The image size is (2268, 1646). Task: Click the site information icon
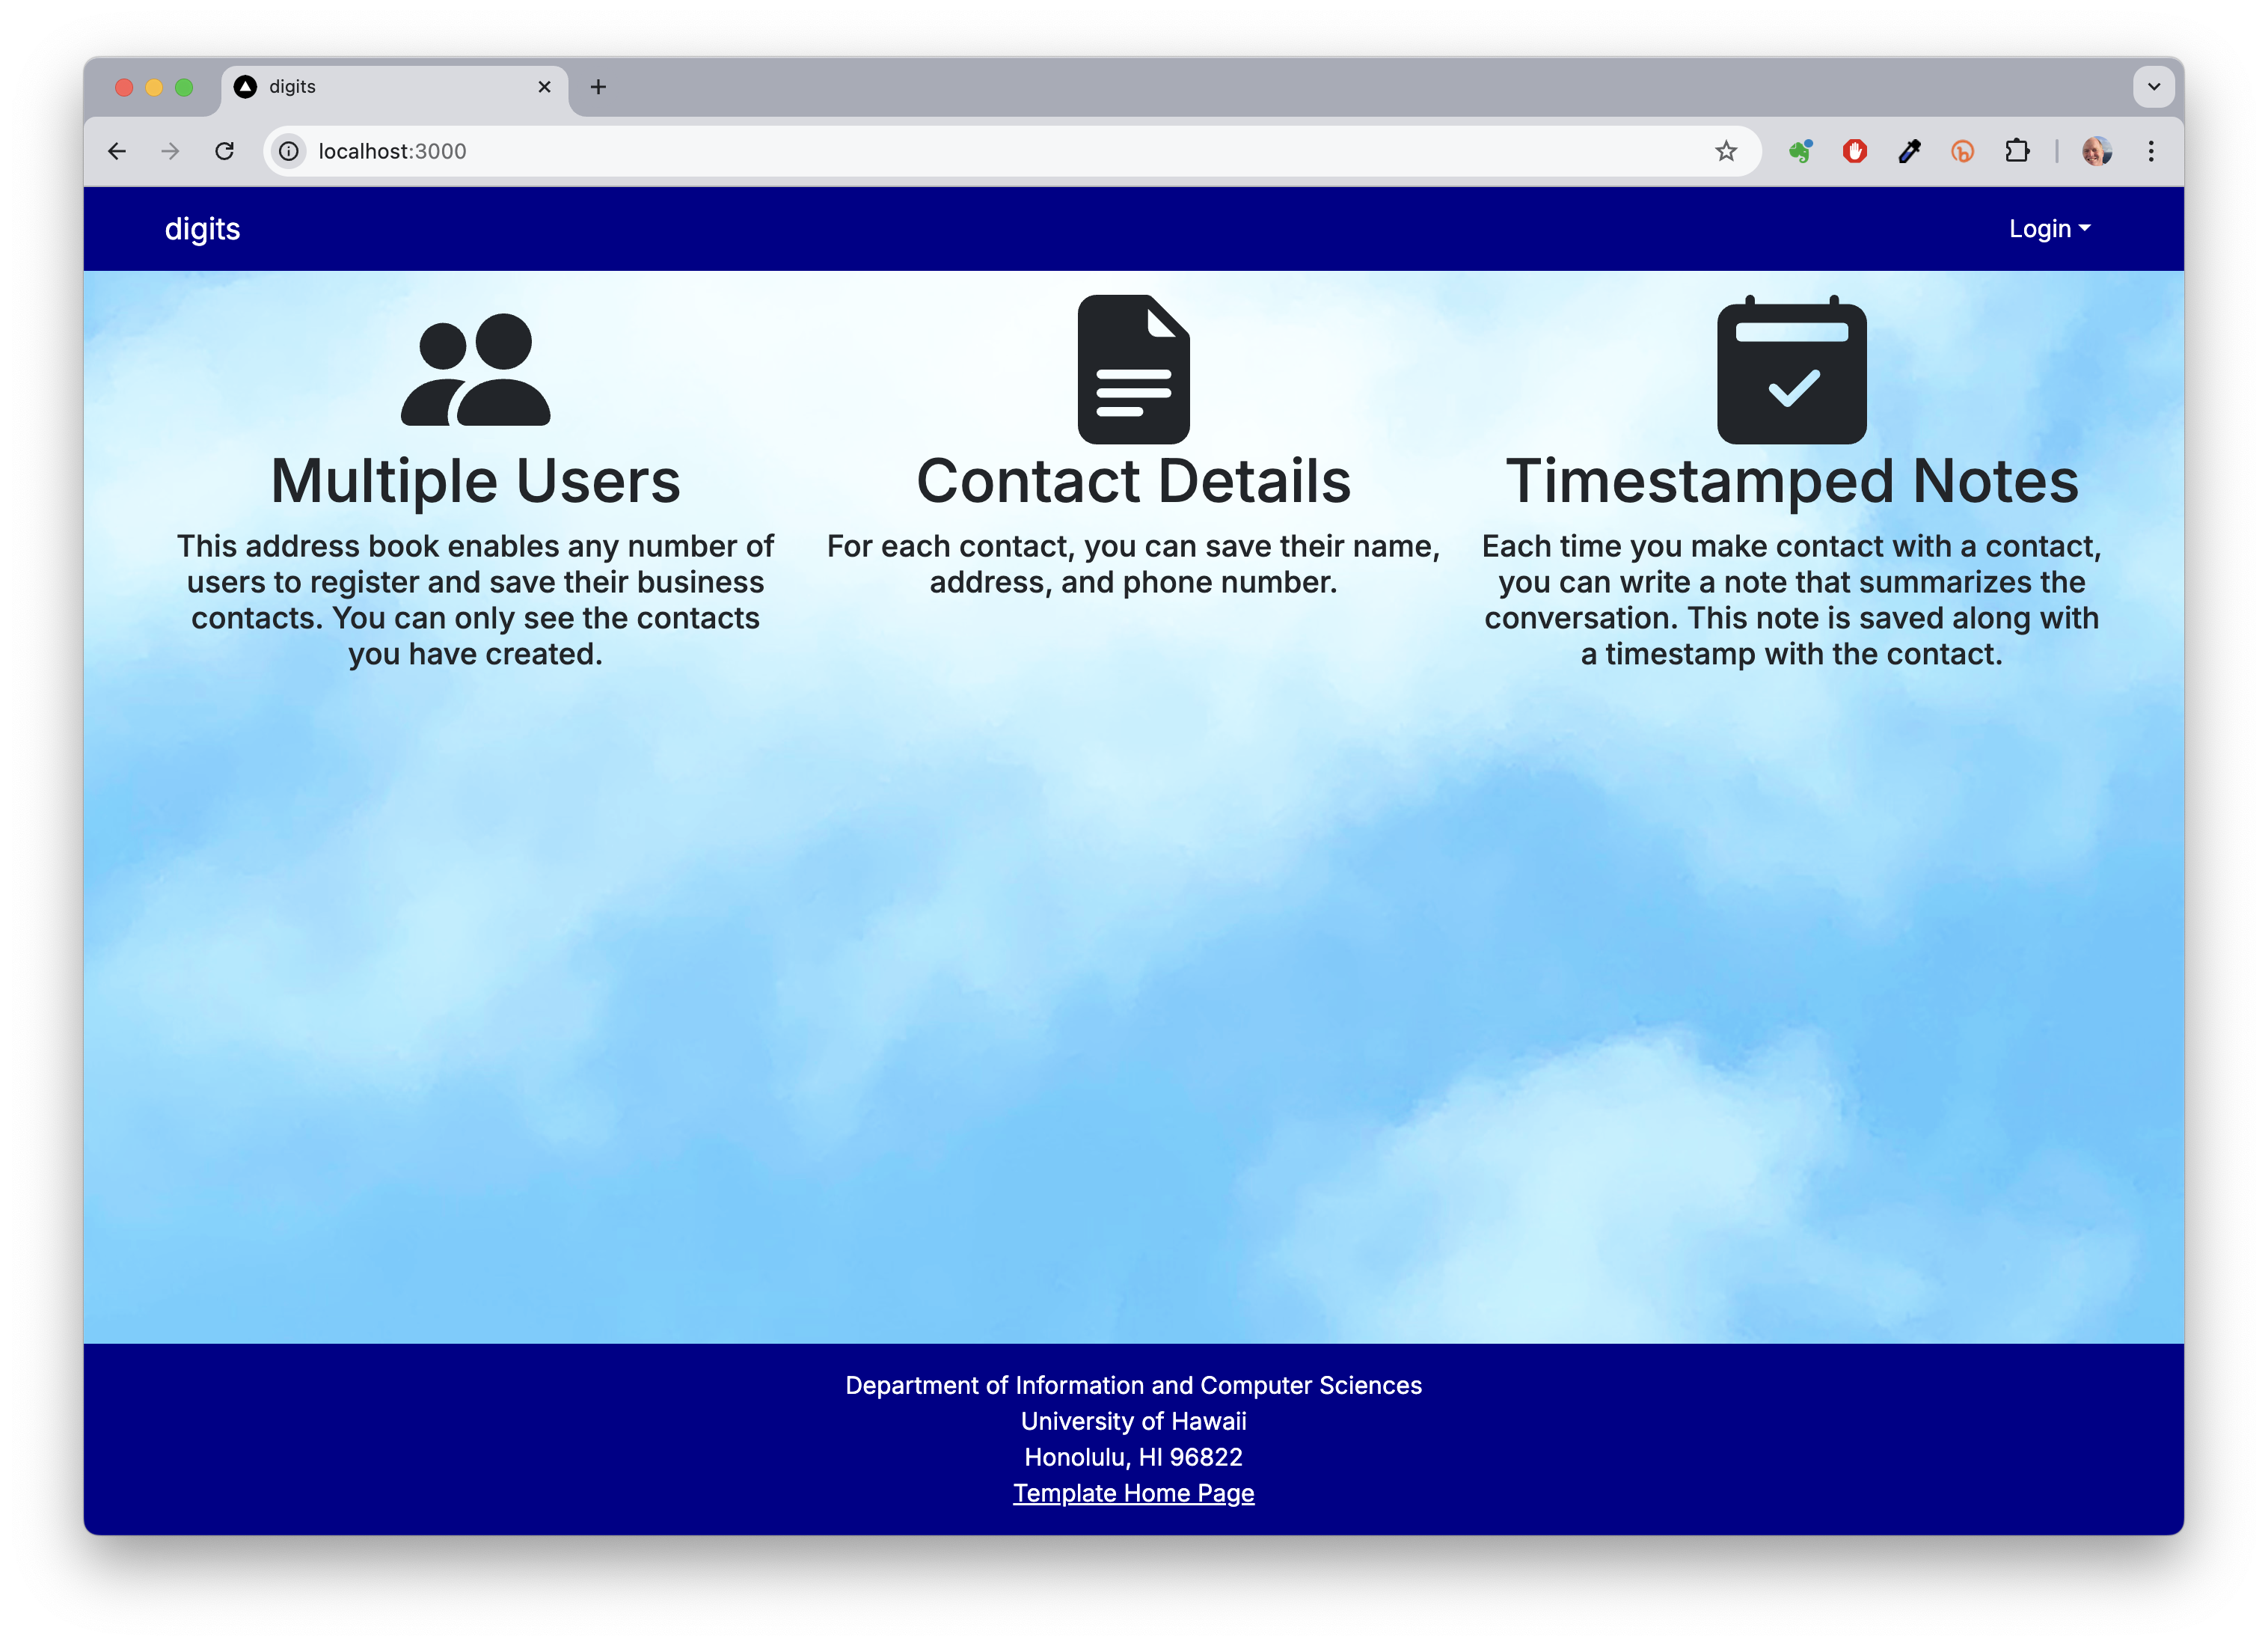[289, 151]
